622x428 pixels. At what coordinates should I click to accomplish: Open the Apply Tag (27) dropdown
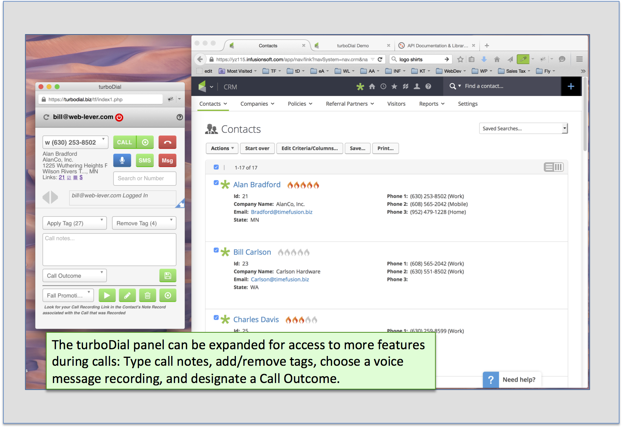coord(74,223)
